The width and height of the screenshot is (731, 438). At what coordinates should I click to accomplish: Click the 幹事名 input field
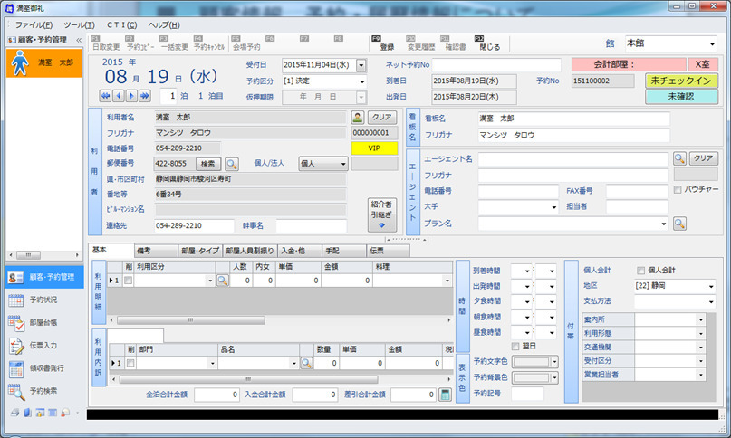311,226
